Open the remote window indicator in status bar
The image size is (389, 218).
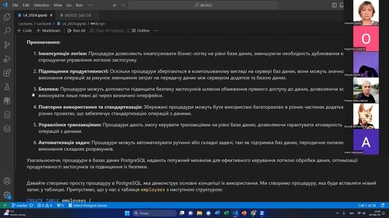pyautogui.click(x=5, y=205)
